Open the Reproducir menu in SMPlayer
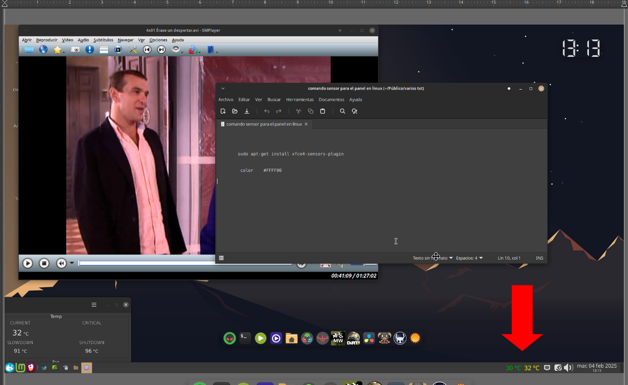 pyautogui.click(x=47, y=40)
